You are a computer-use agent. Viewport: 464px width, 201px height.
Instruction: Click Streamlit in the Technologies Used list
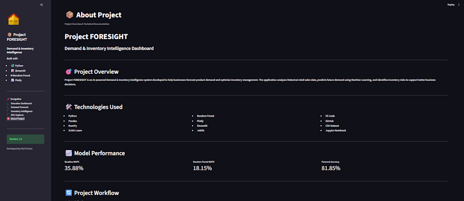(202, 126)
